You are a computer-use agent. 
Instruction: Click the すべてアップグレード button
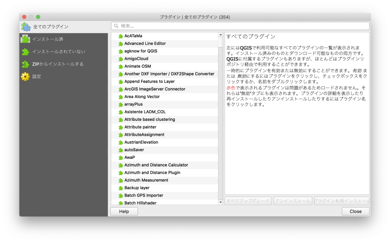248,201
